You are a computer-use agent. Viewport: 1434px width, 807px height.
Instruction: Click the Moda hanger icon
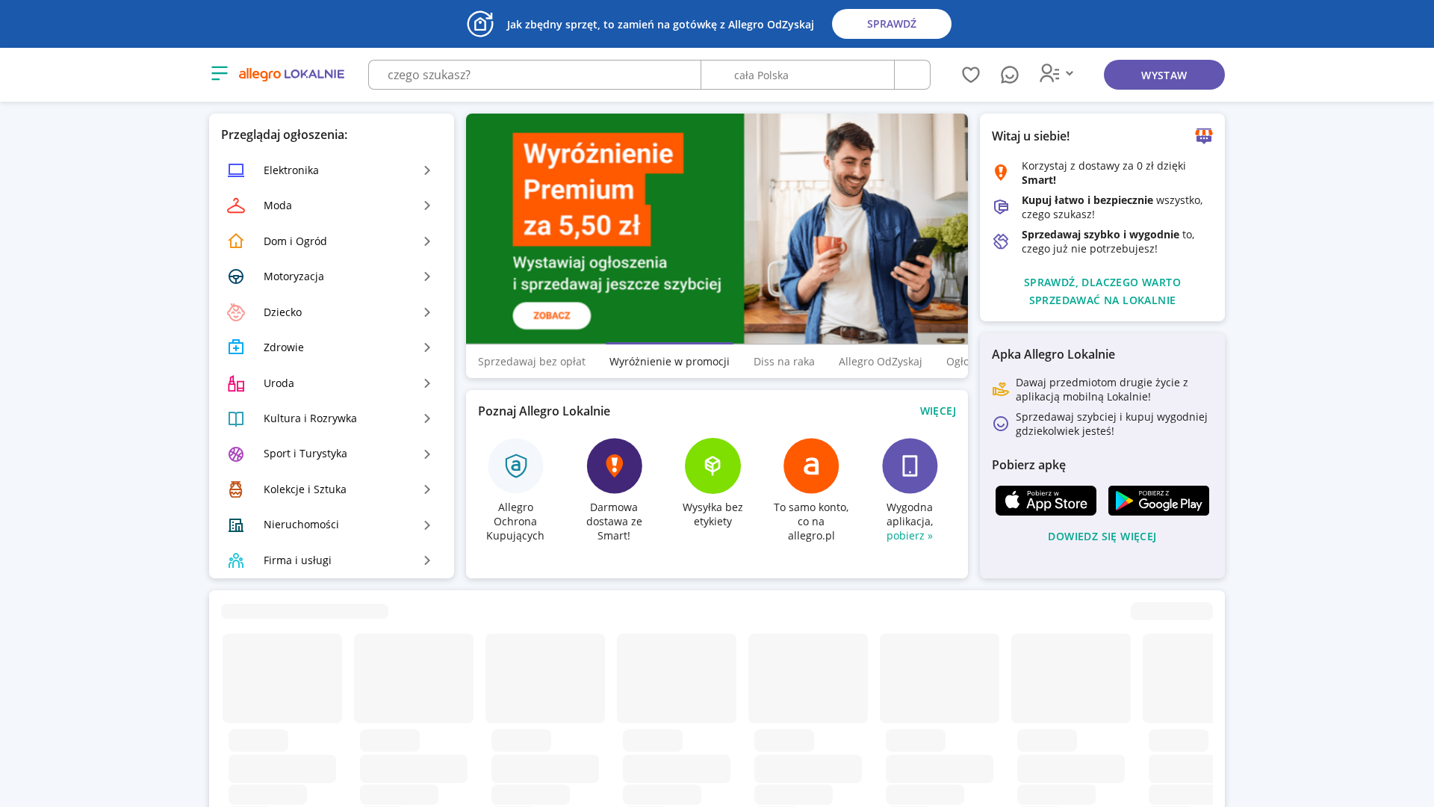coord(236,205)
